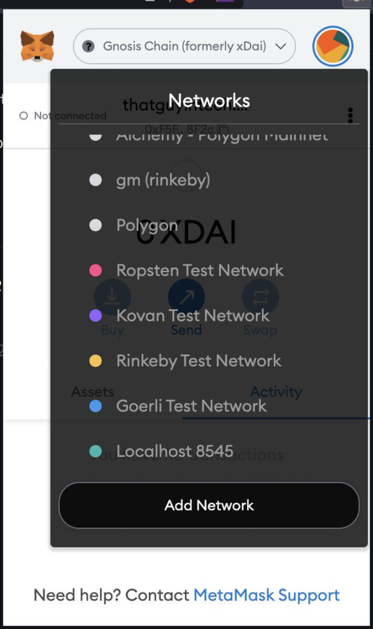Choose Rinkeby Test Network
This screenshot has height=629, width=373.
tap(198, 361)
